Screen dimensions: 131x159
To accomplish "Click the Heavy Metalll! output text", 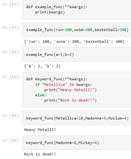I will click(40, 130).
